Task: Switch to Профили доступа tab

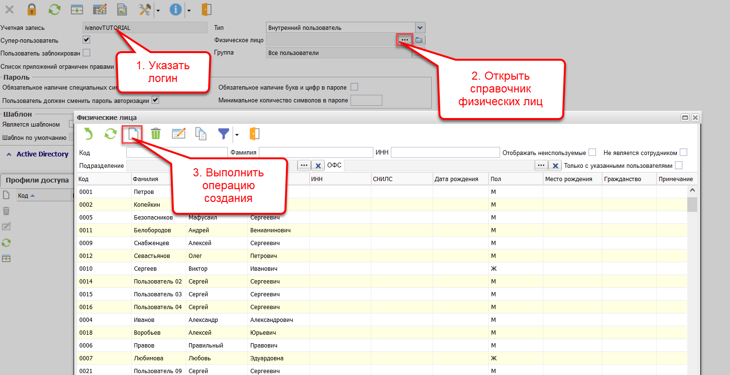Action: 37,180
